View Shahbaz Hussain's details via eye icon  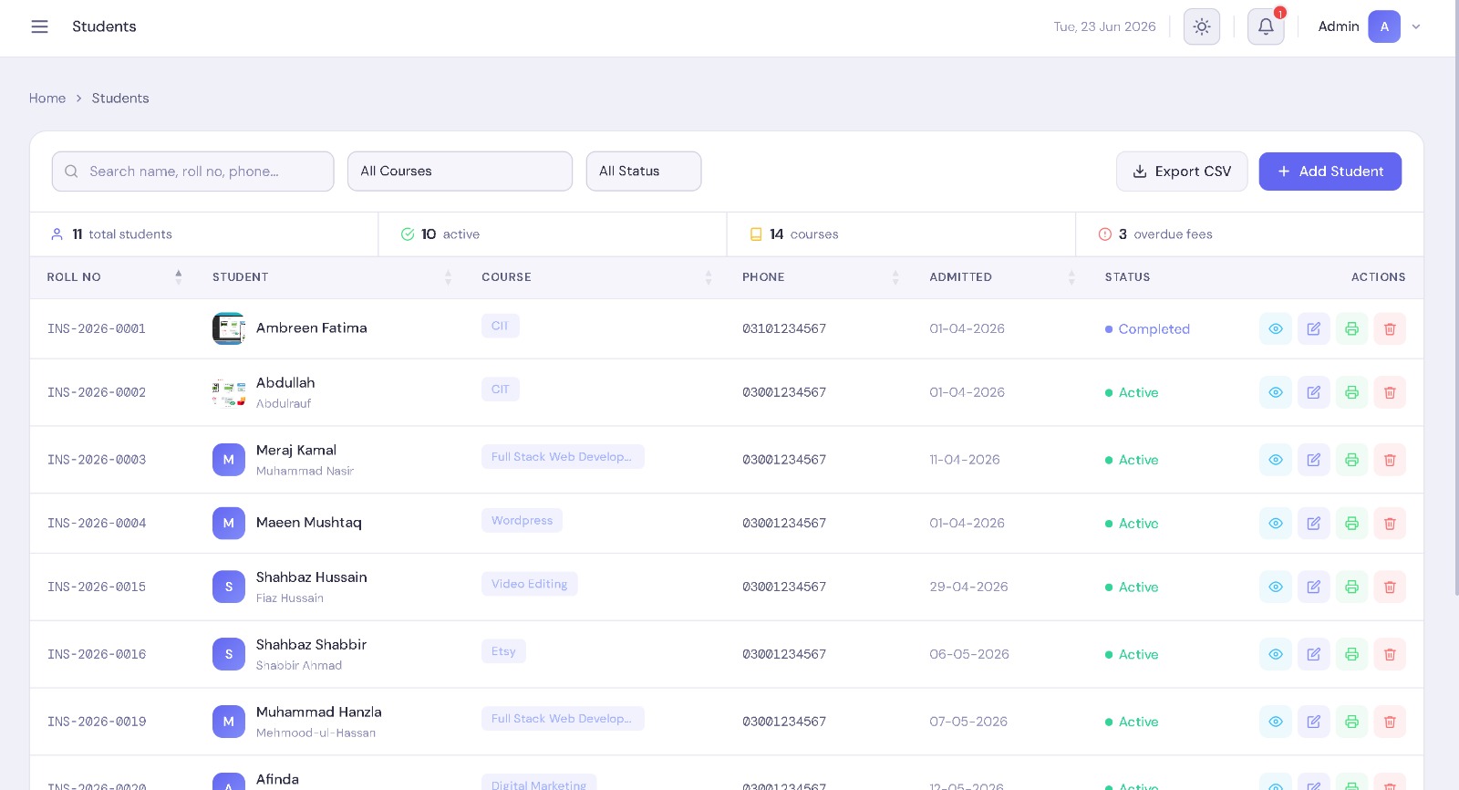[x=1276, y=587]
